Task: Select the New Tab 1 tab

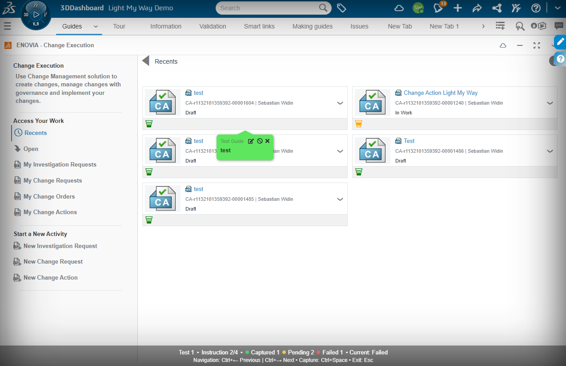Action: 444,26
